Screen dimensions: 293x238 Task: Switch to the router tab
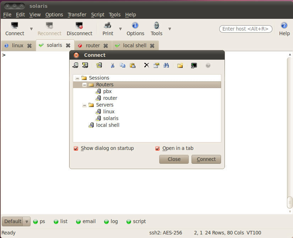[x=93, y=45]
